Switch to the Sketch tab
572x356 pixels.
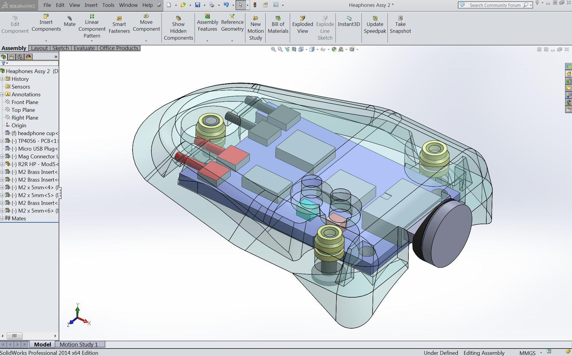[x=61, y=48]
